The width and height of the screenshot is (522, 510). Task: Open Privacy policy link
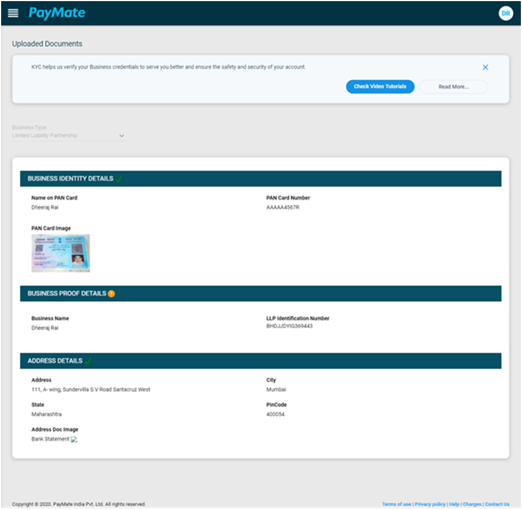430,504
